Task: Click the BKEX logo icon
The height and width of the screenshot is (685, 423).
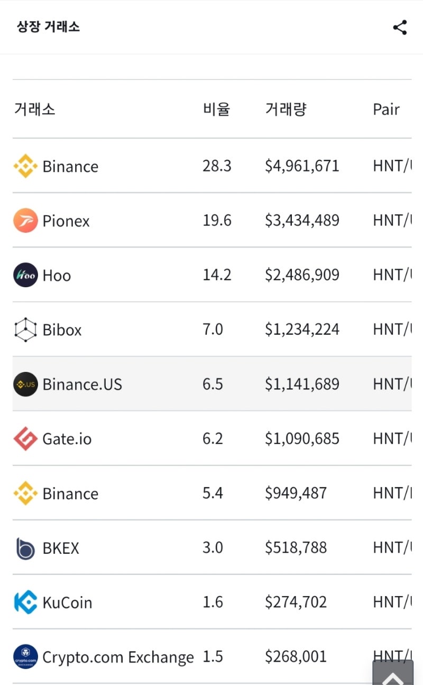Action: (25, 548)
